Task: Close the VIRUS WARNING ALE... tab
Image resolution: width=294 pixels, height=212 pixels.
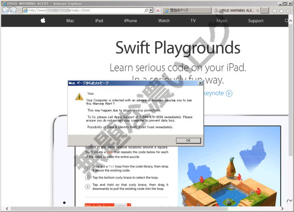Action: coord(258,11)
